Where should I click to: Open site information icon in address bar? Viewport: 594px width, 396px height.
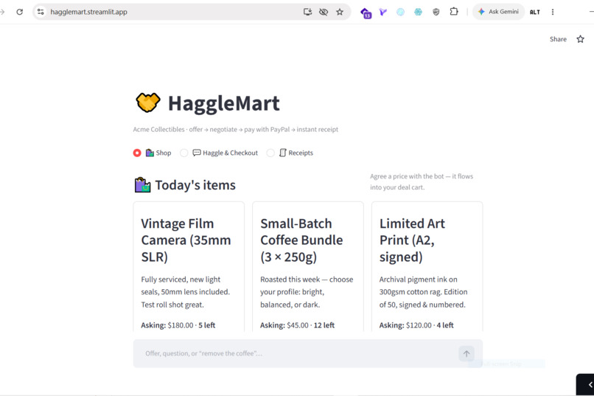(x=41, y=12)
